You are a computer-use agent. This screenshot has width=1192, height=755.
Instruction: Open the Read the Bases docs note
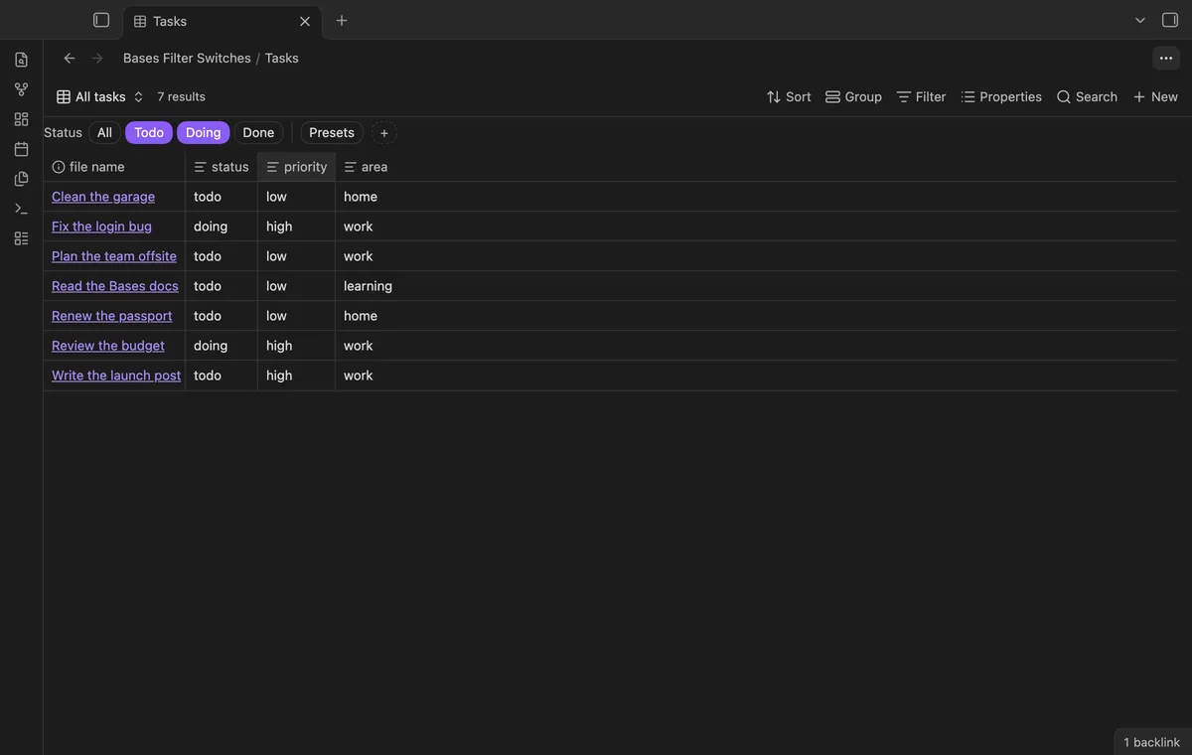(x=115, y=286)
